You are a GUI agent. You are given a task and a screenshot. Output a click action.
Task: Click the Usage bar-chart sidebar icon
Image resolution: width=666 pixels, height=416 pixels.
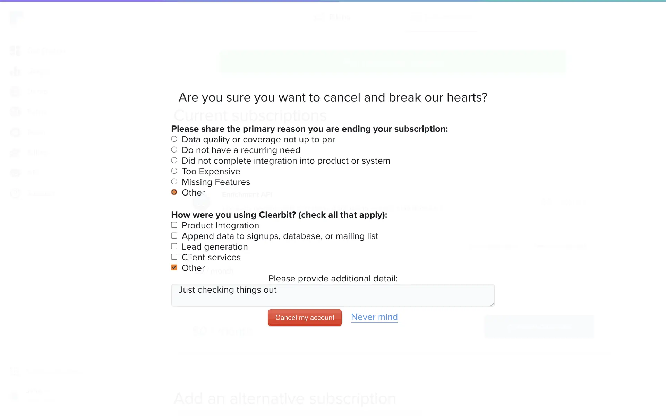[x=15, y=71]
